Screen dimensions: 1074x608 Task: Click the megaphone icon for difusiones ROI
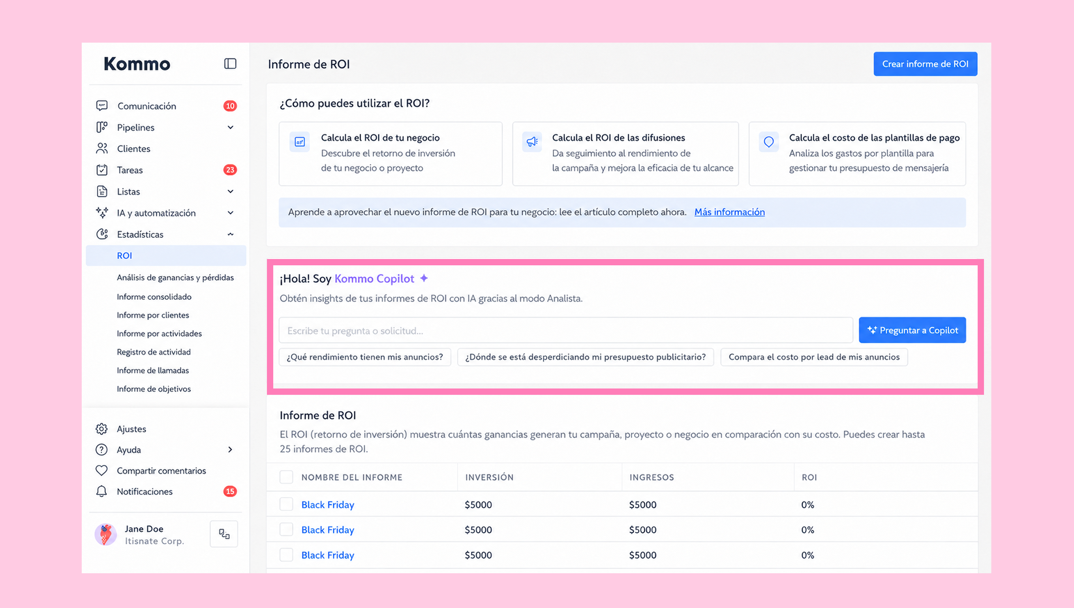531,142
